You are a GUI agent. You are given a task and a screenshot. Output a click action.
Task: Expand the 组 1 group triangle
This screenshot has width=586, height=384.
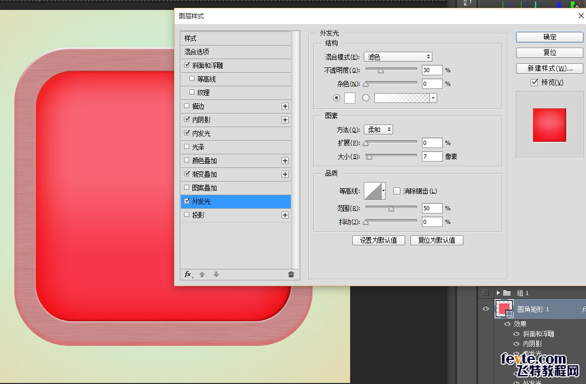point(498,293)
